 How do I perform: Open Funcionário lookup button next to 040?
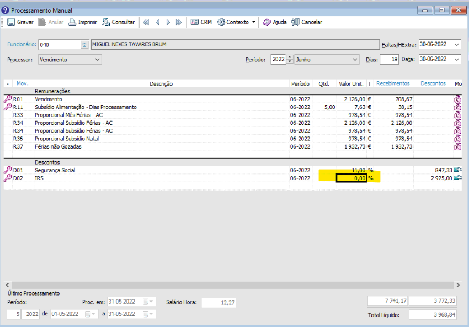84,44
